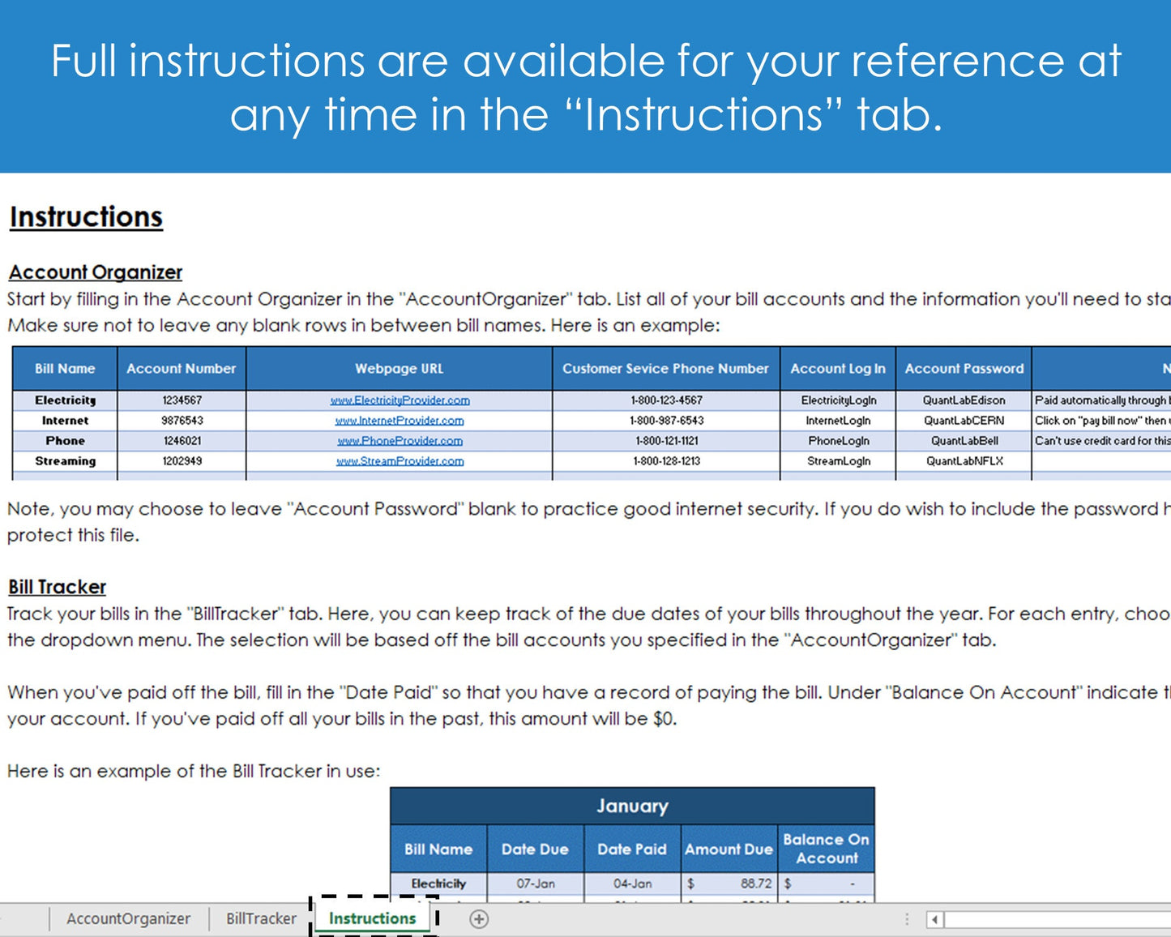This screenshot has width=1171, height=937.
Task: Select the Date Due column header
Action: coord(535,849)
